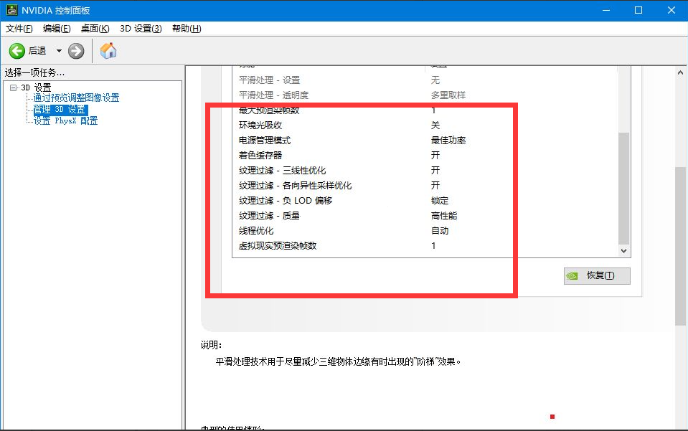The width and height of the screenshot is (688, 431).
Task: Select 管理 3D 设置 in the tree
Action: pyautogui.click(x=60, y=109)
